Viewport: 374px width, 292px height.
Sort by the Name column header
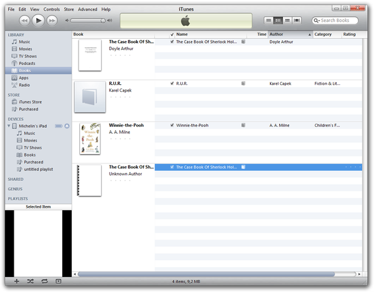(211, 34)
